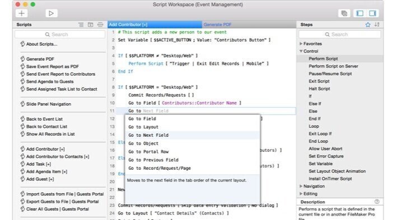
Task: Choose Set Variable step
Action: click(321, 164)
